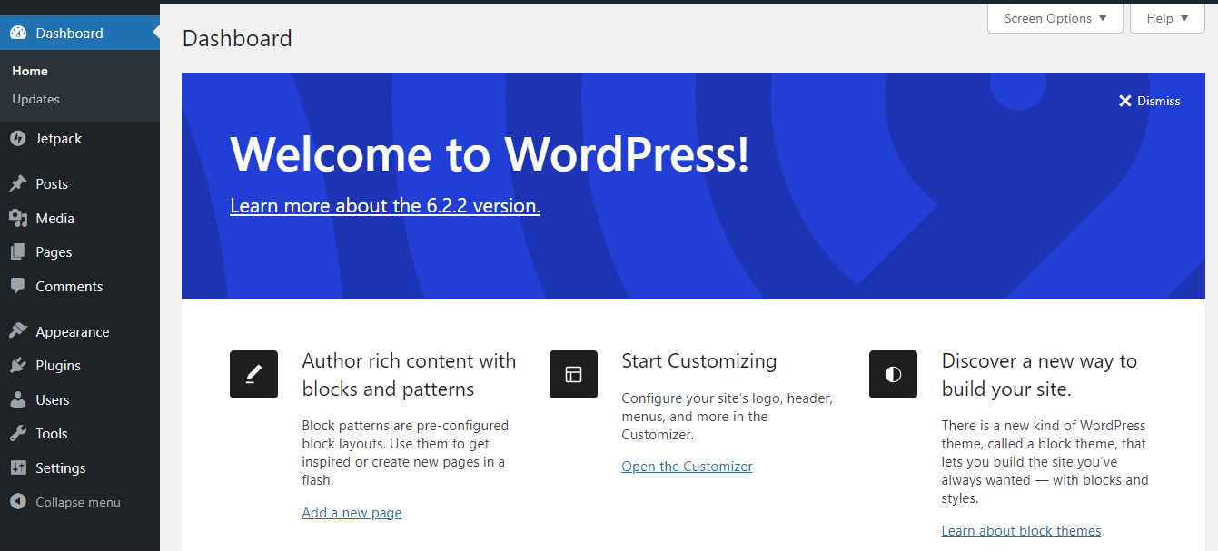
Task: Click Author rich content with blocks heading
Action: (409, 375)
